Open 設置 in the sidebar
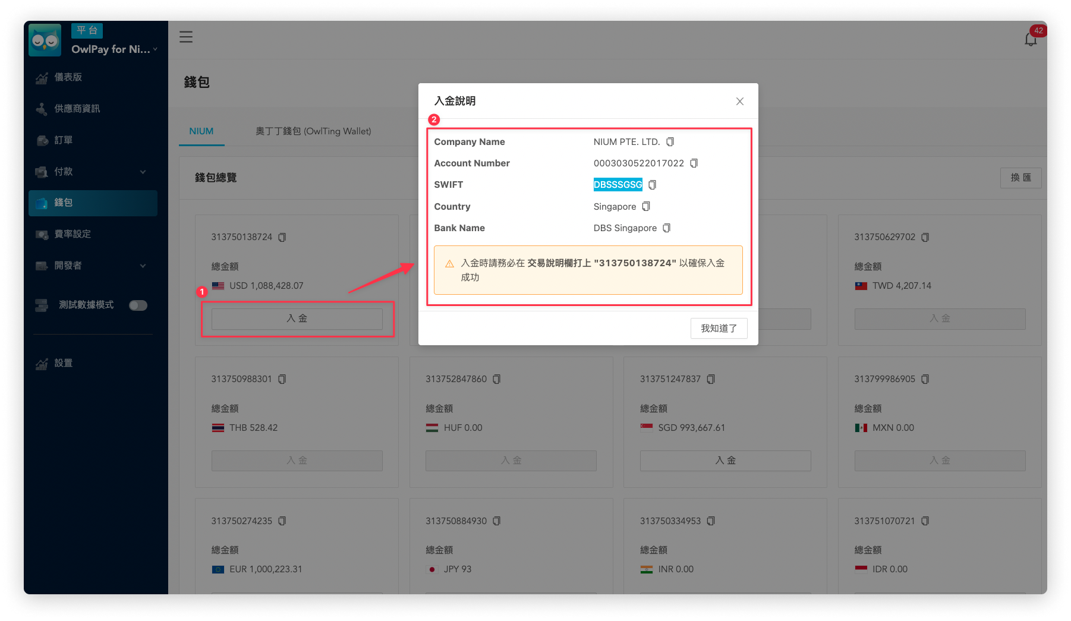The image size is (1071, 621). [93, 363]
